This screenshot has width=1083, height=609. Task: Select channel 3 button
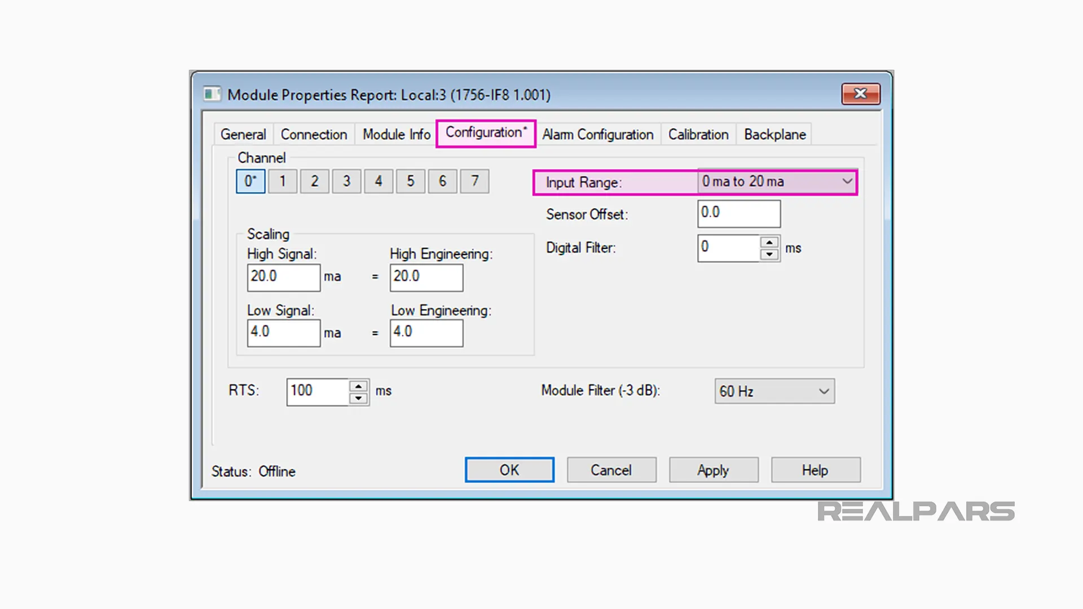tap(346, 182)
